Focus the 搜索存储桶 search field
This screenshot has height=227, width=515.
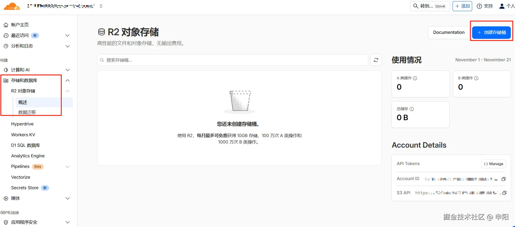(x=233, y=60)
